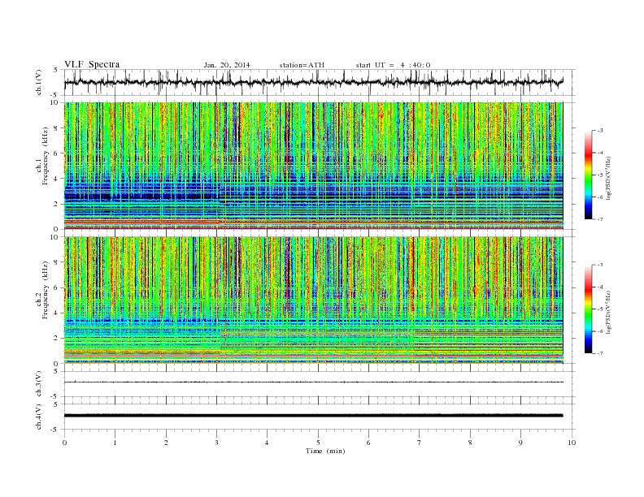644x497 pixels.
Task: Click the ch.1 spectrogram panel
Action: pyautogui.click(x=314, y=166)
